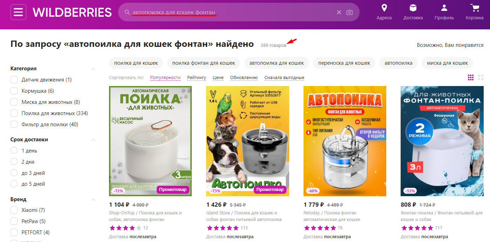Select the поилка фонтан для кошек suggestion
The width and height of the screenshot is (490, 242).
(x=204, y=63)
